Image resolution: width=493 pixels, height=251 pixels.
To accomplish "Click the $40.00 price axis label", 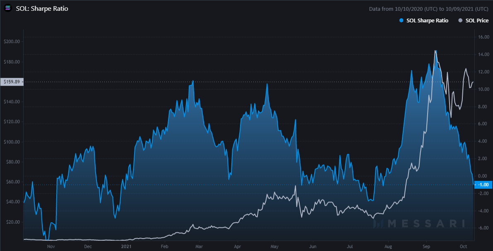I will pyautogui.click(x=13, y=202).
